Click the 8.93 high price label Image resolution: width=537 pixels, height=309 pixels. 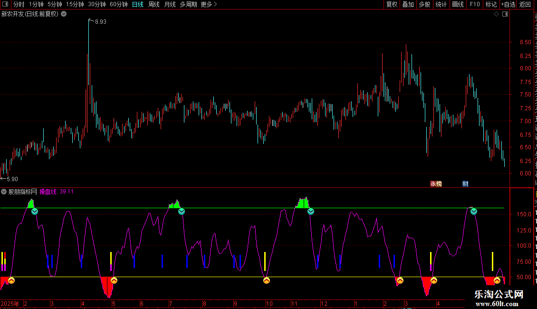click(x=101, y=21)
